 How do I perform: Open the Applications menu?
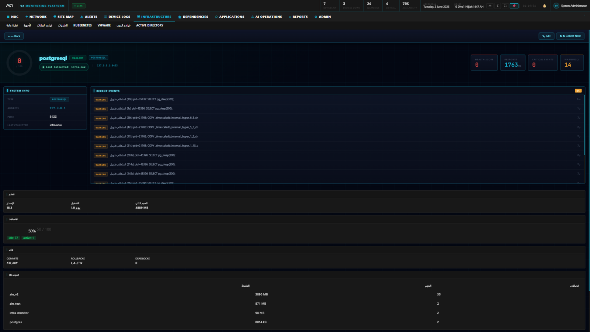tap(229, 17)
